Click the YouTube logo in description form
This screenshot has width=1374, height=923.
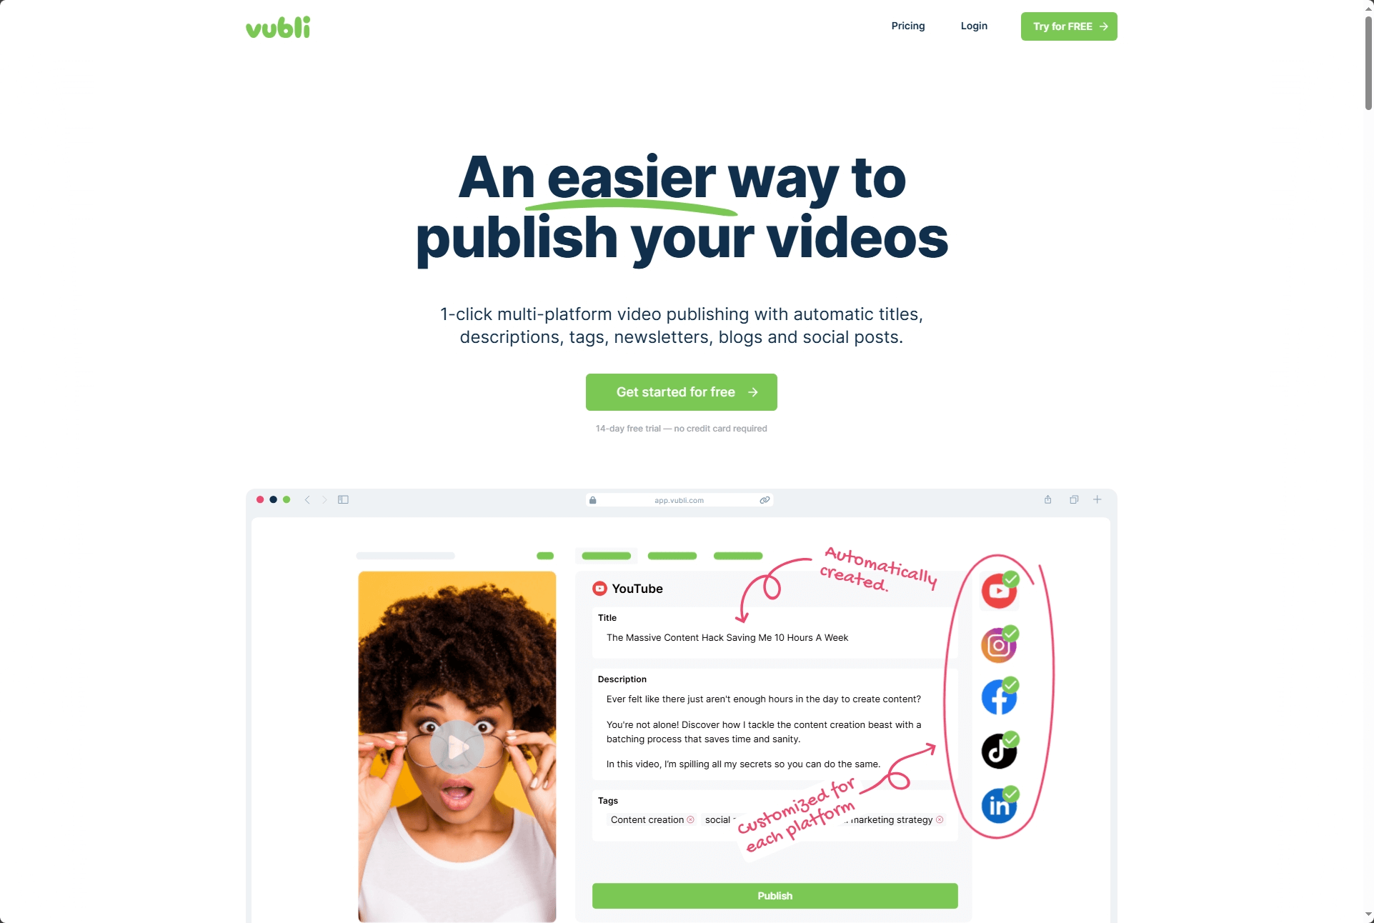[x=599, y=588]
